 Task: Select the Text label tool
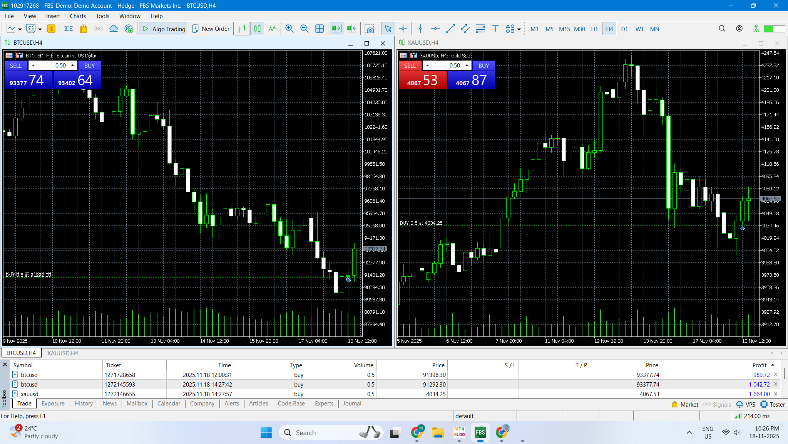point(495,29)
